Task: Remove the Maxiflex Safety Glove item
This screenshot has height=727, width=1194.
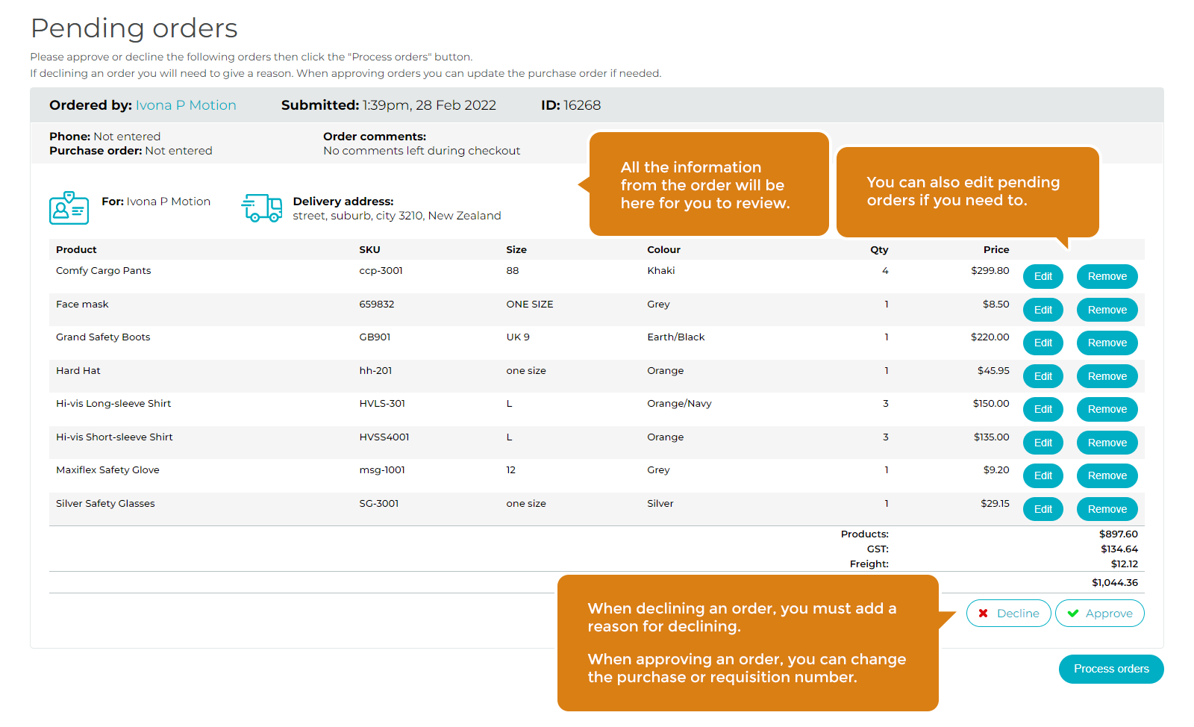Action: (x=1107, y=476)
